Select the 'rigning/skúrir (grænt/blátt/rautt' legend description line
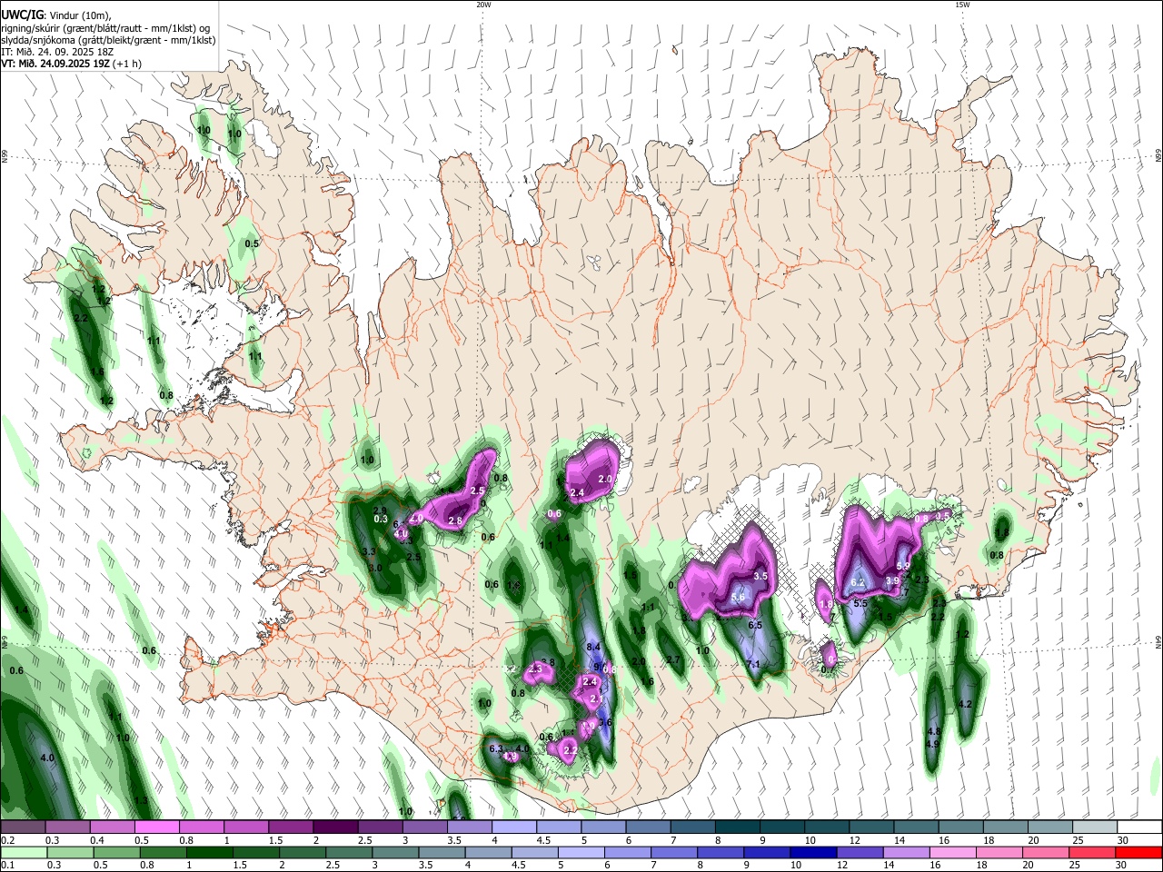The image size is (1163, 872). 105,27
